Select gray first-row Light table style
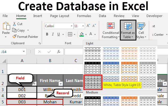Screen dimensions: 168x106 coord(148,54)
